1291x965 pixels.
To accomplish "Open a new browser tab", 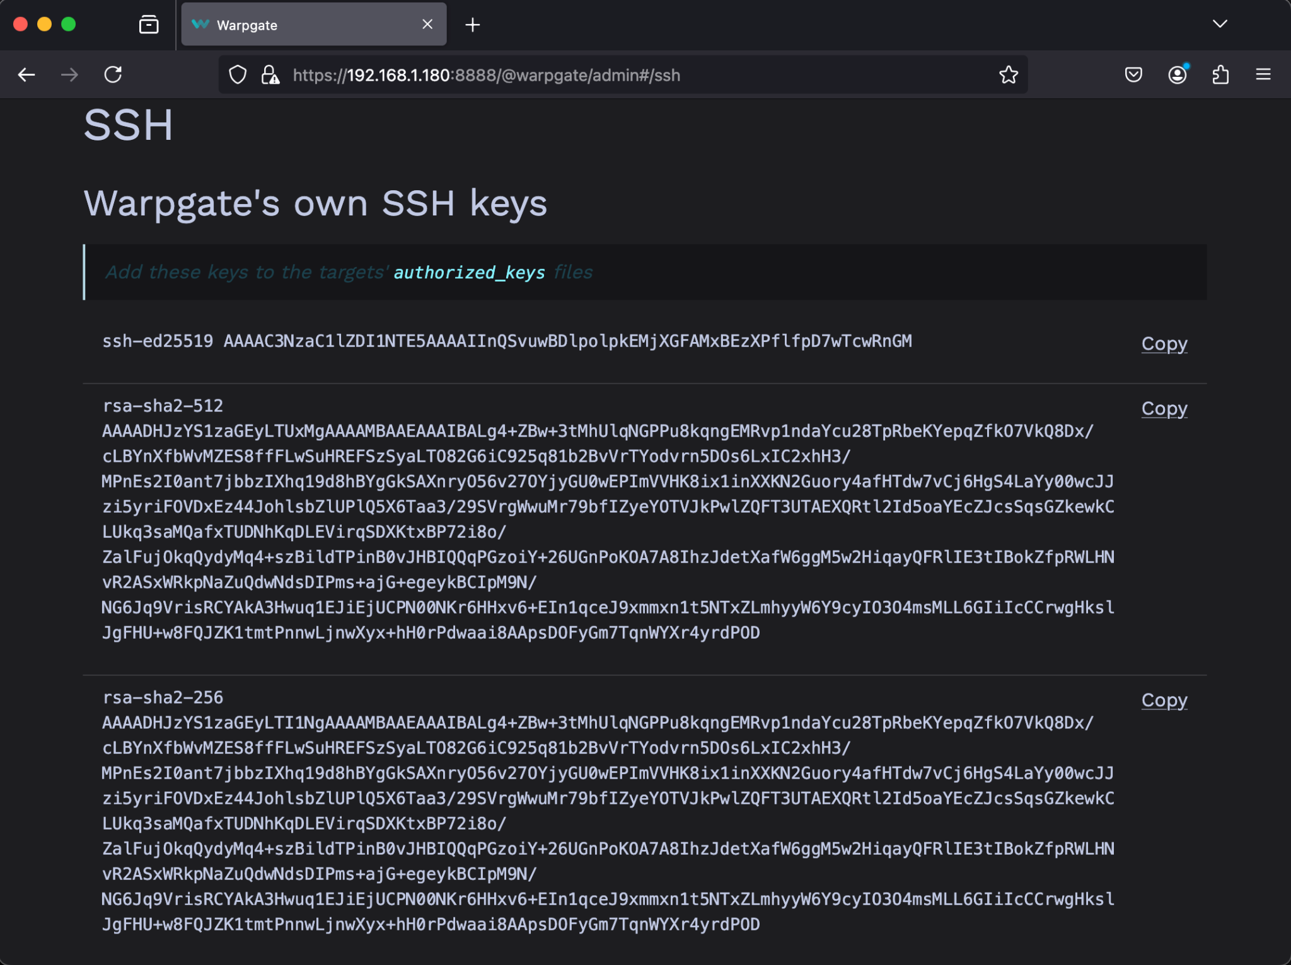I will tap(473, 25).
